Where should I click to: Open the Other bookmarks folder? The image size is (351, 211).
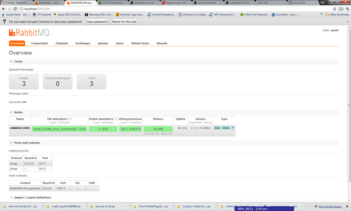[x=337, y=15]
